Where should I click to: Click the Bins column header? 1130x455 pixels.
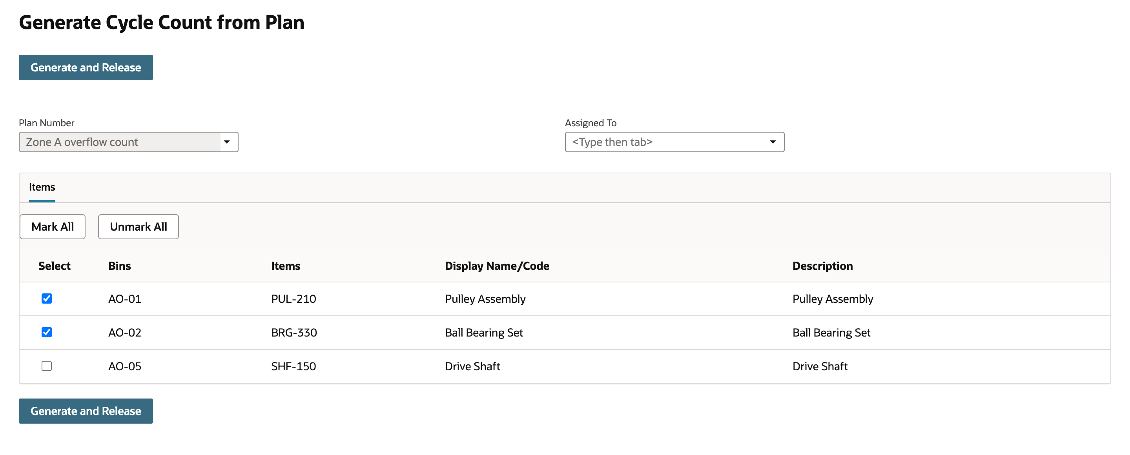click(x=119, y=266)
